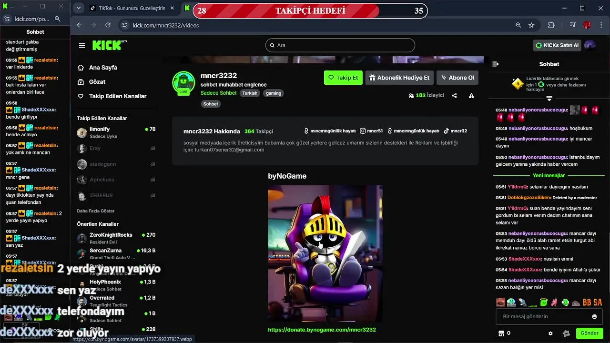Open Apheliuss followed channel

(116, 180)
